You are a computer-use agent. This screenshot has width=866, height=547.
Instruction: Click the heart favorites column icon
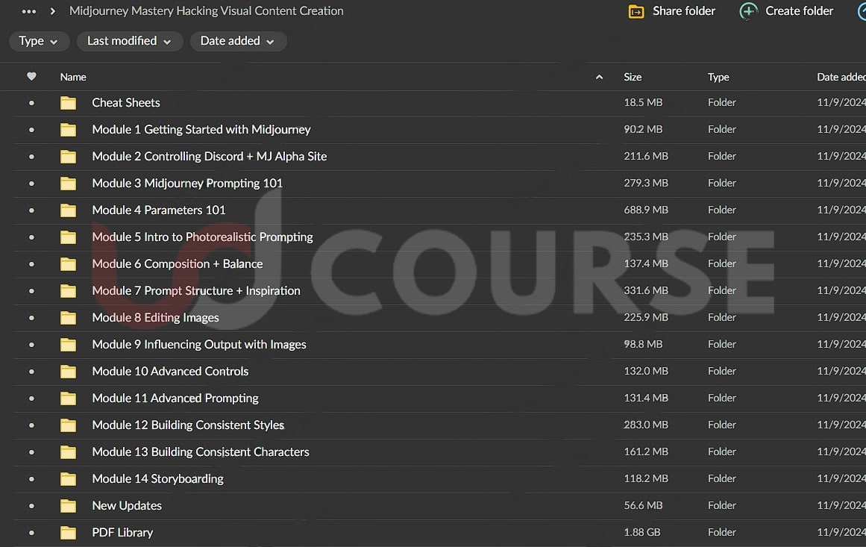[x=31, y=76]
